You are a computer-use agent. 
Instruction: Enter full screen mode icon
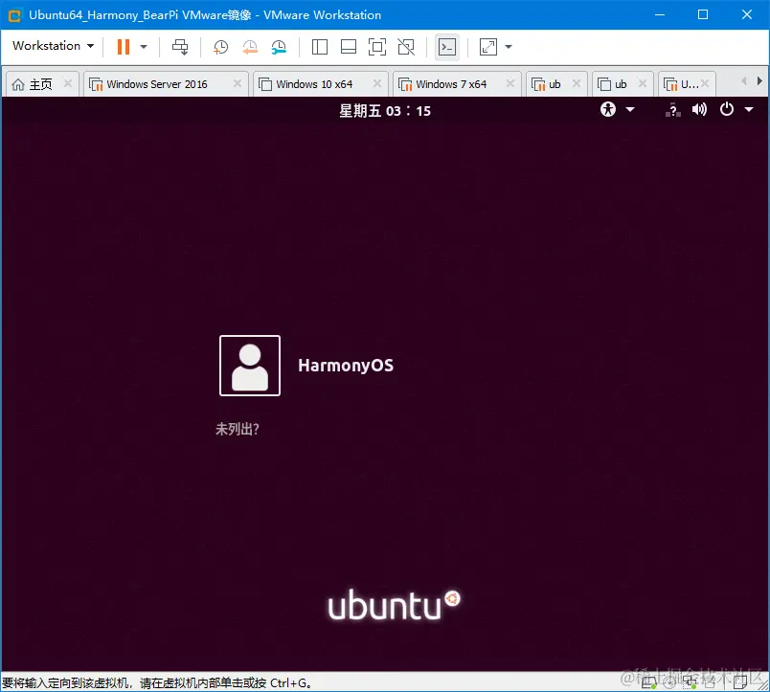pos(377,47)
